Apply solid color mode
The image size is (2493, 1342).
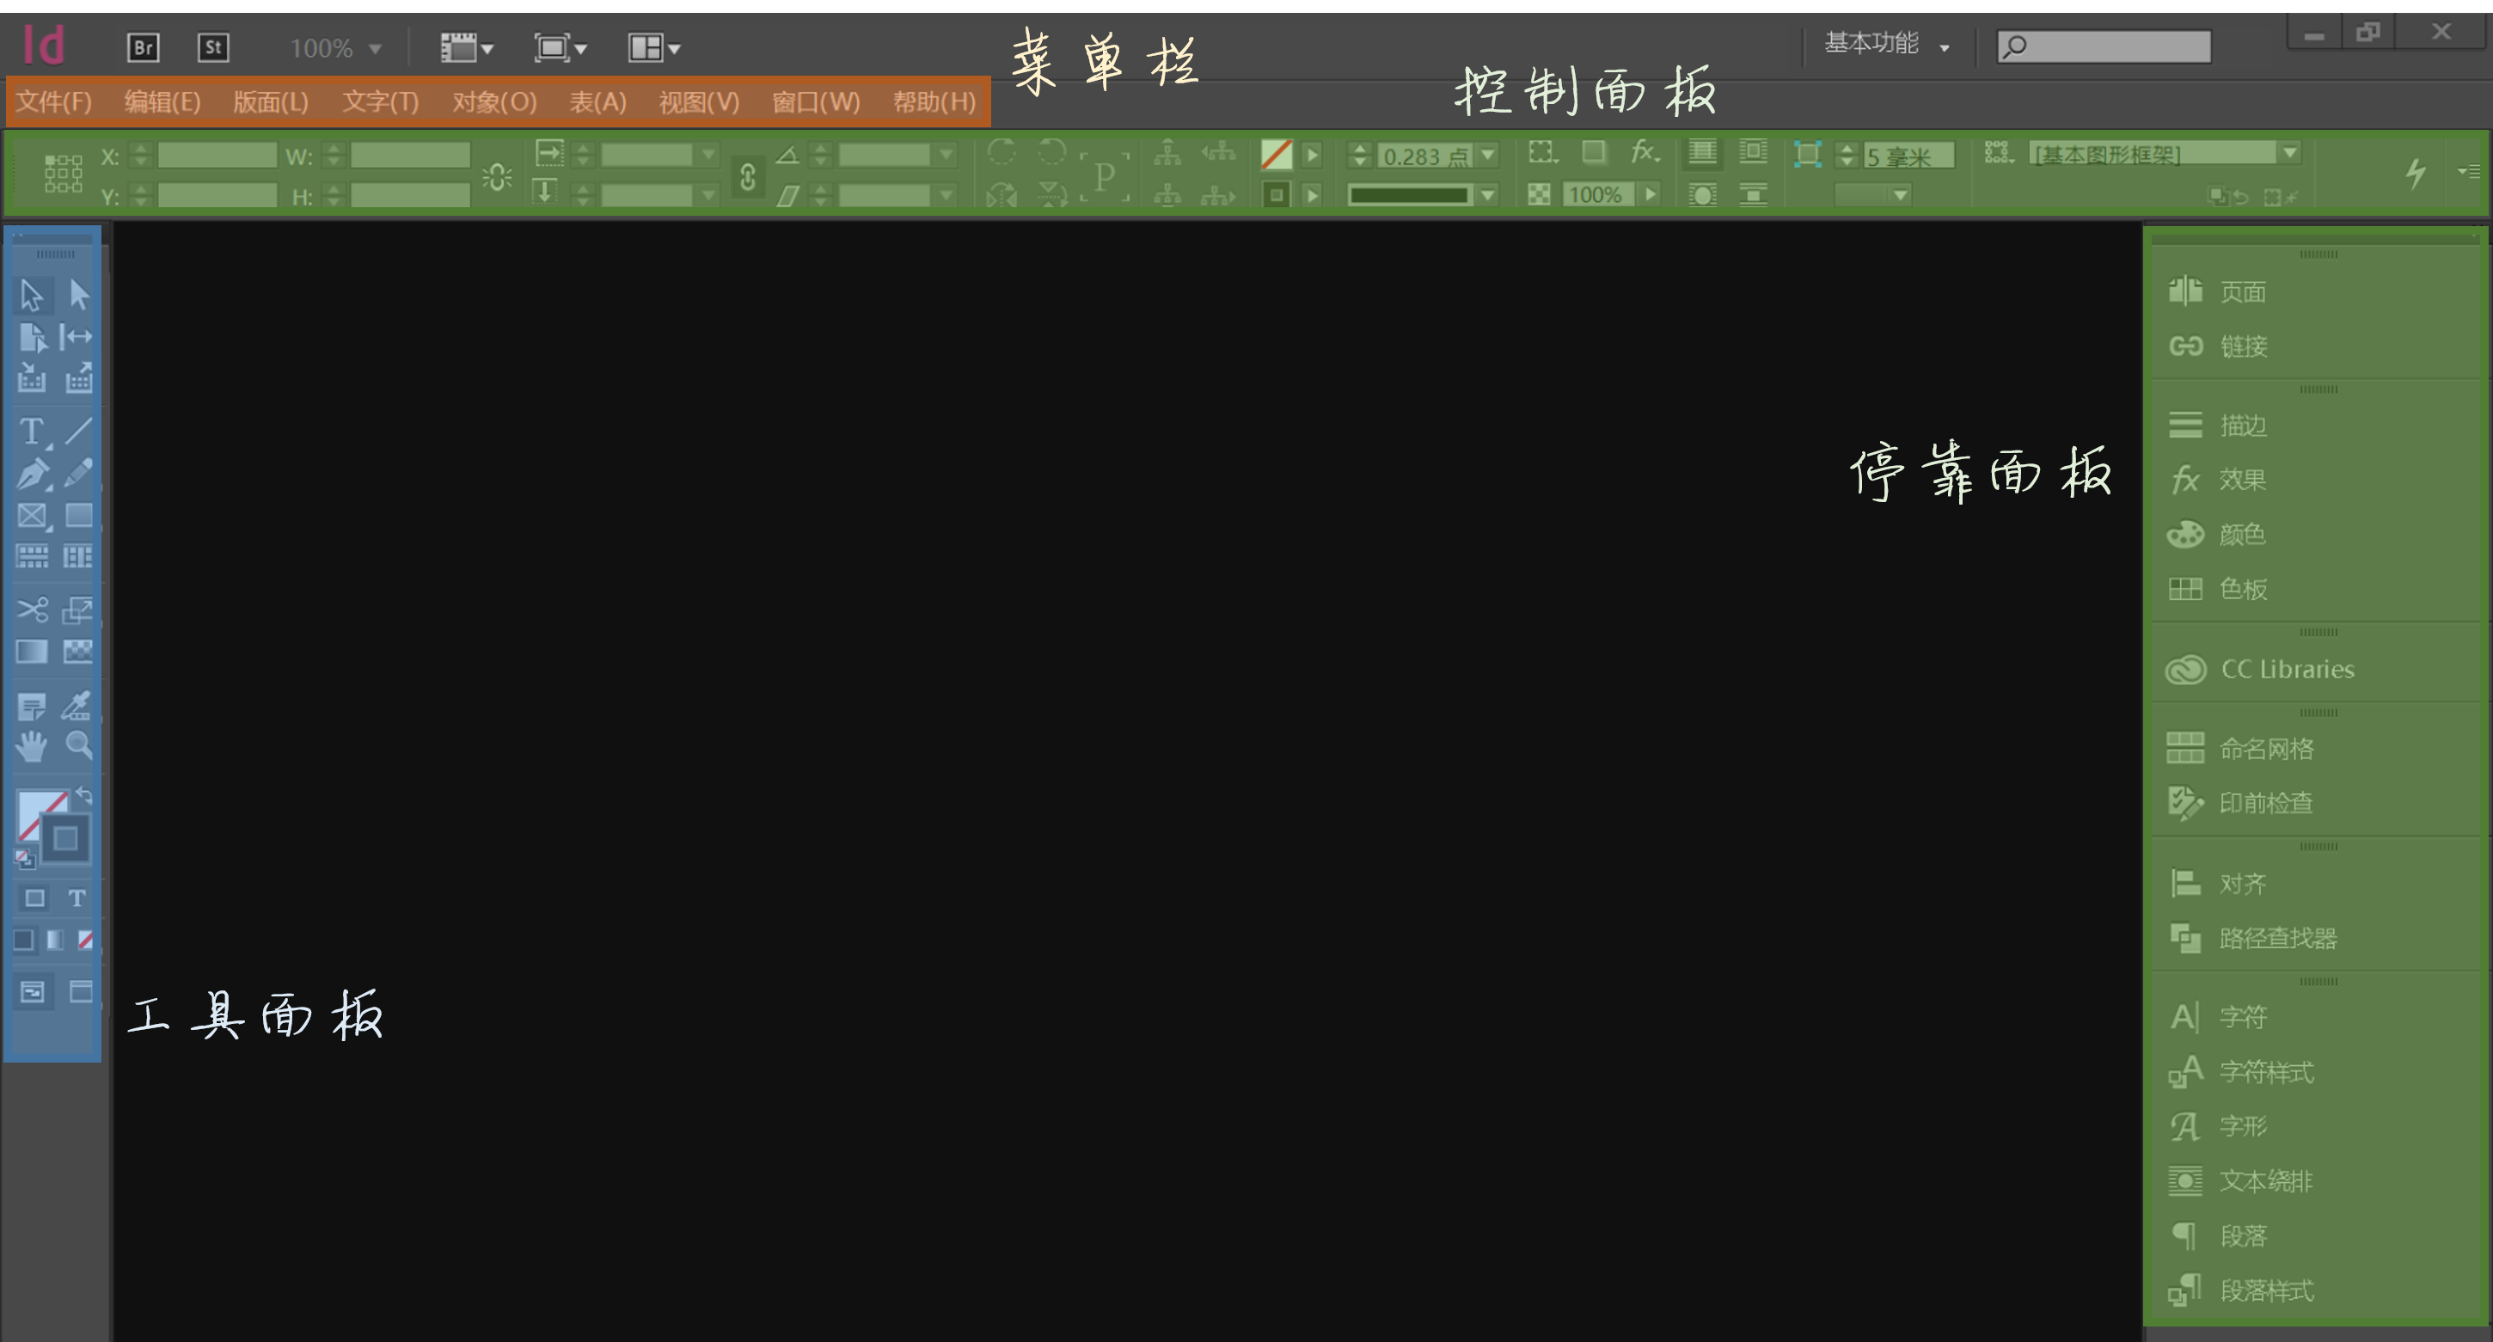click(x=24, y=940)
